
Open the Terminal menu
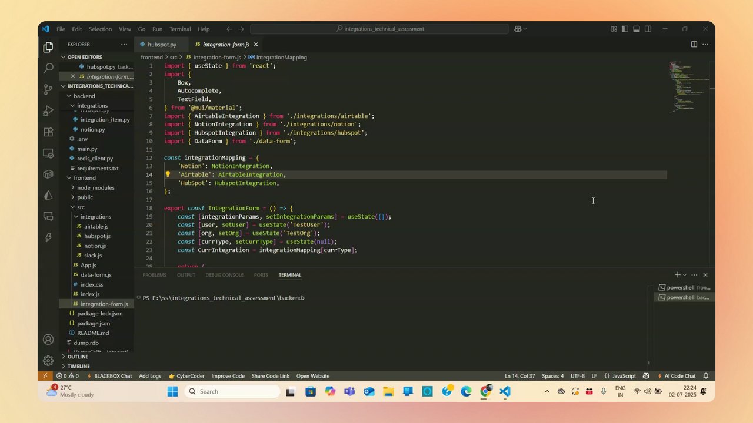point(180,29)
